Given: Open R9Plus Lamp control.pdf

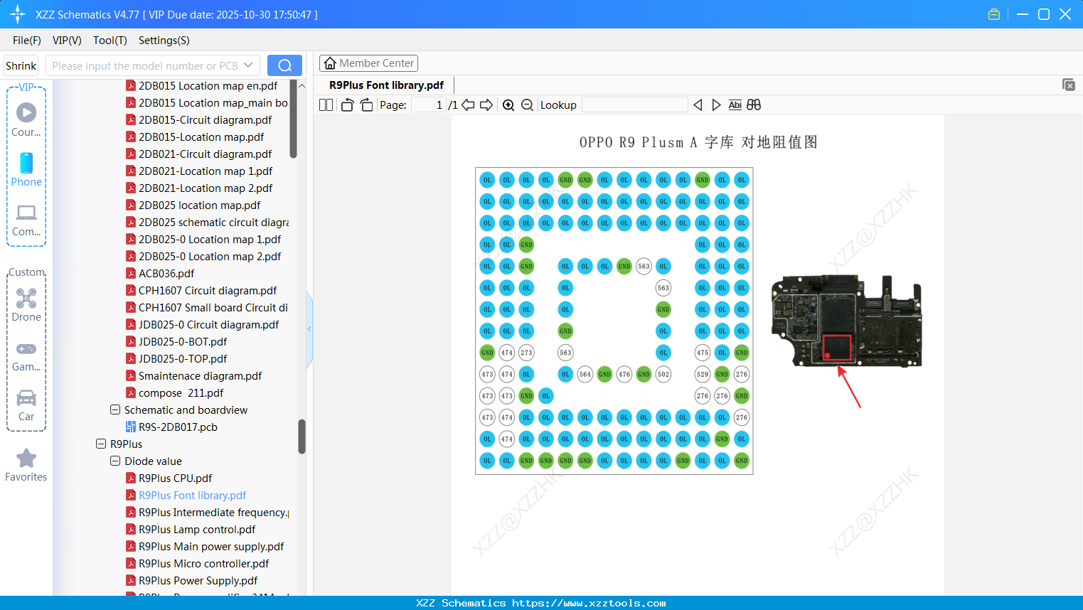Looking at the screenshot, I should [x=197, y=529].
